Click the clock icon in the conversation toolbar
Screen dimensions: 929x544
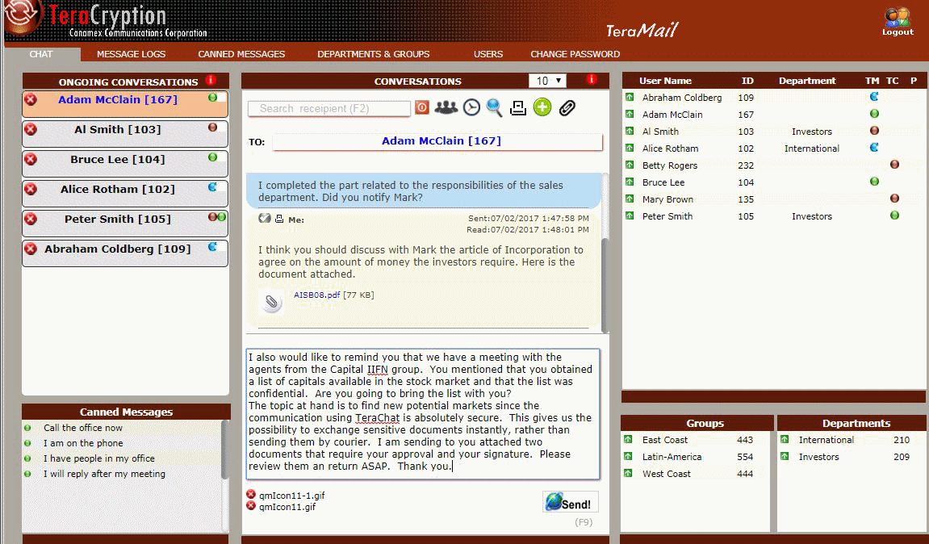[471, 107]
